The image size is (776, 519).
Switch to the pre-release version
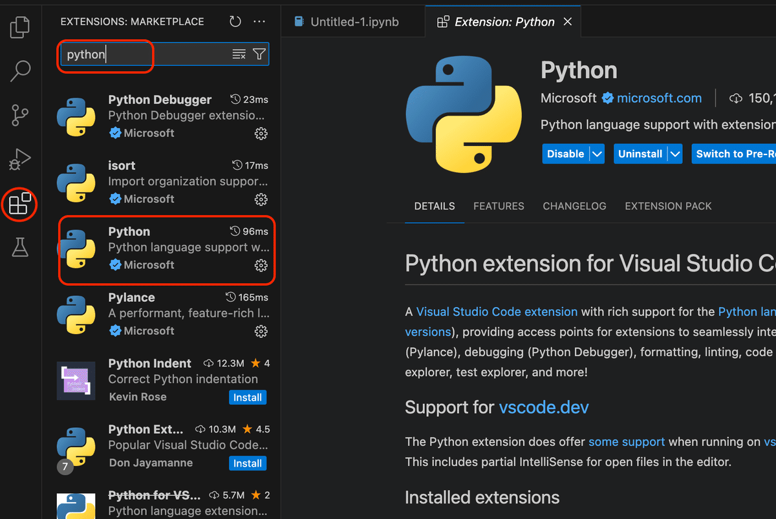click(x=733, y=154)
